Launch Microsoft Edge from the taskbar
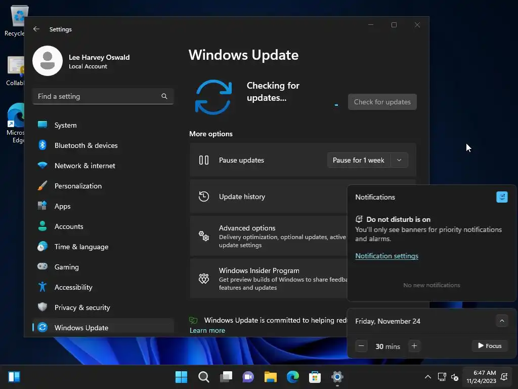The width and height of the screenshot is (518, 389). 293,377
